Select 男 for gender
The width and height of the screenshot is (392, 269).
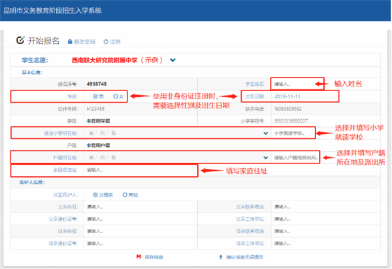tap(99, 96)
